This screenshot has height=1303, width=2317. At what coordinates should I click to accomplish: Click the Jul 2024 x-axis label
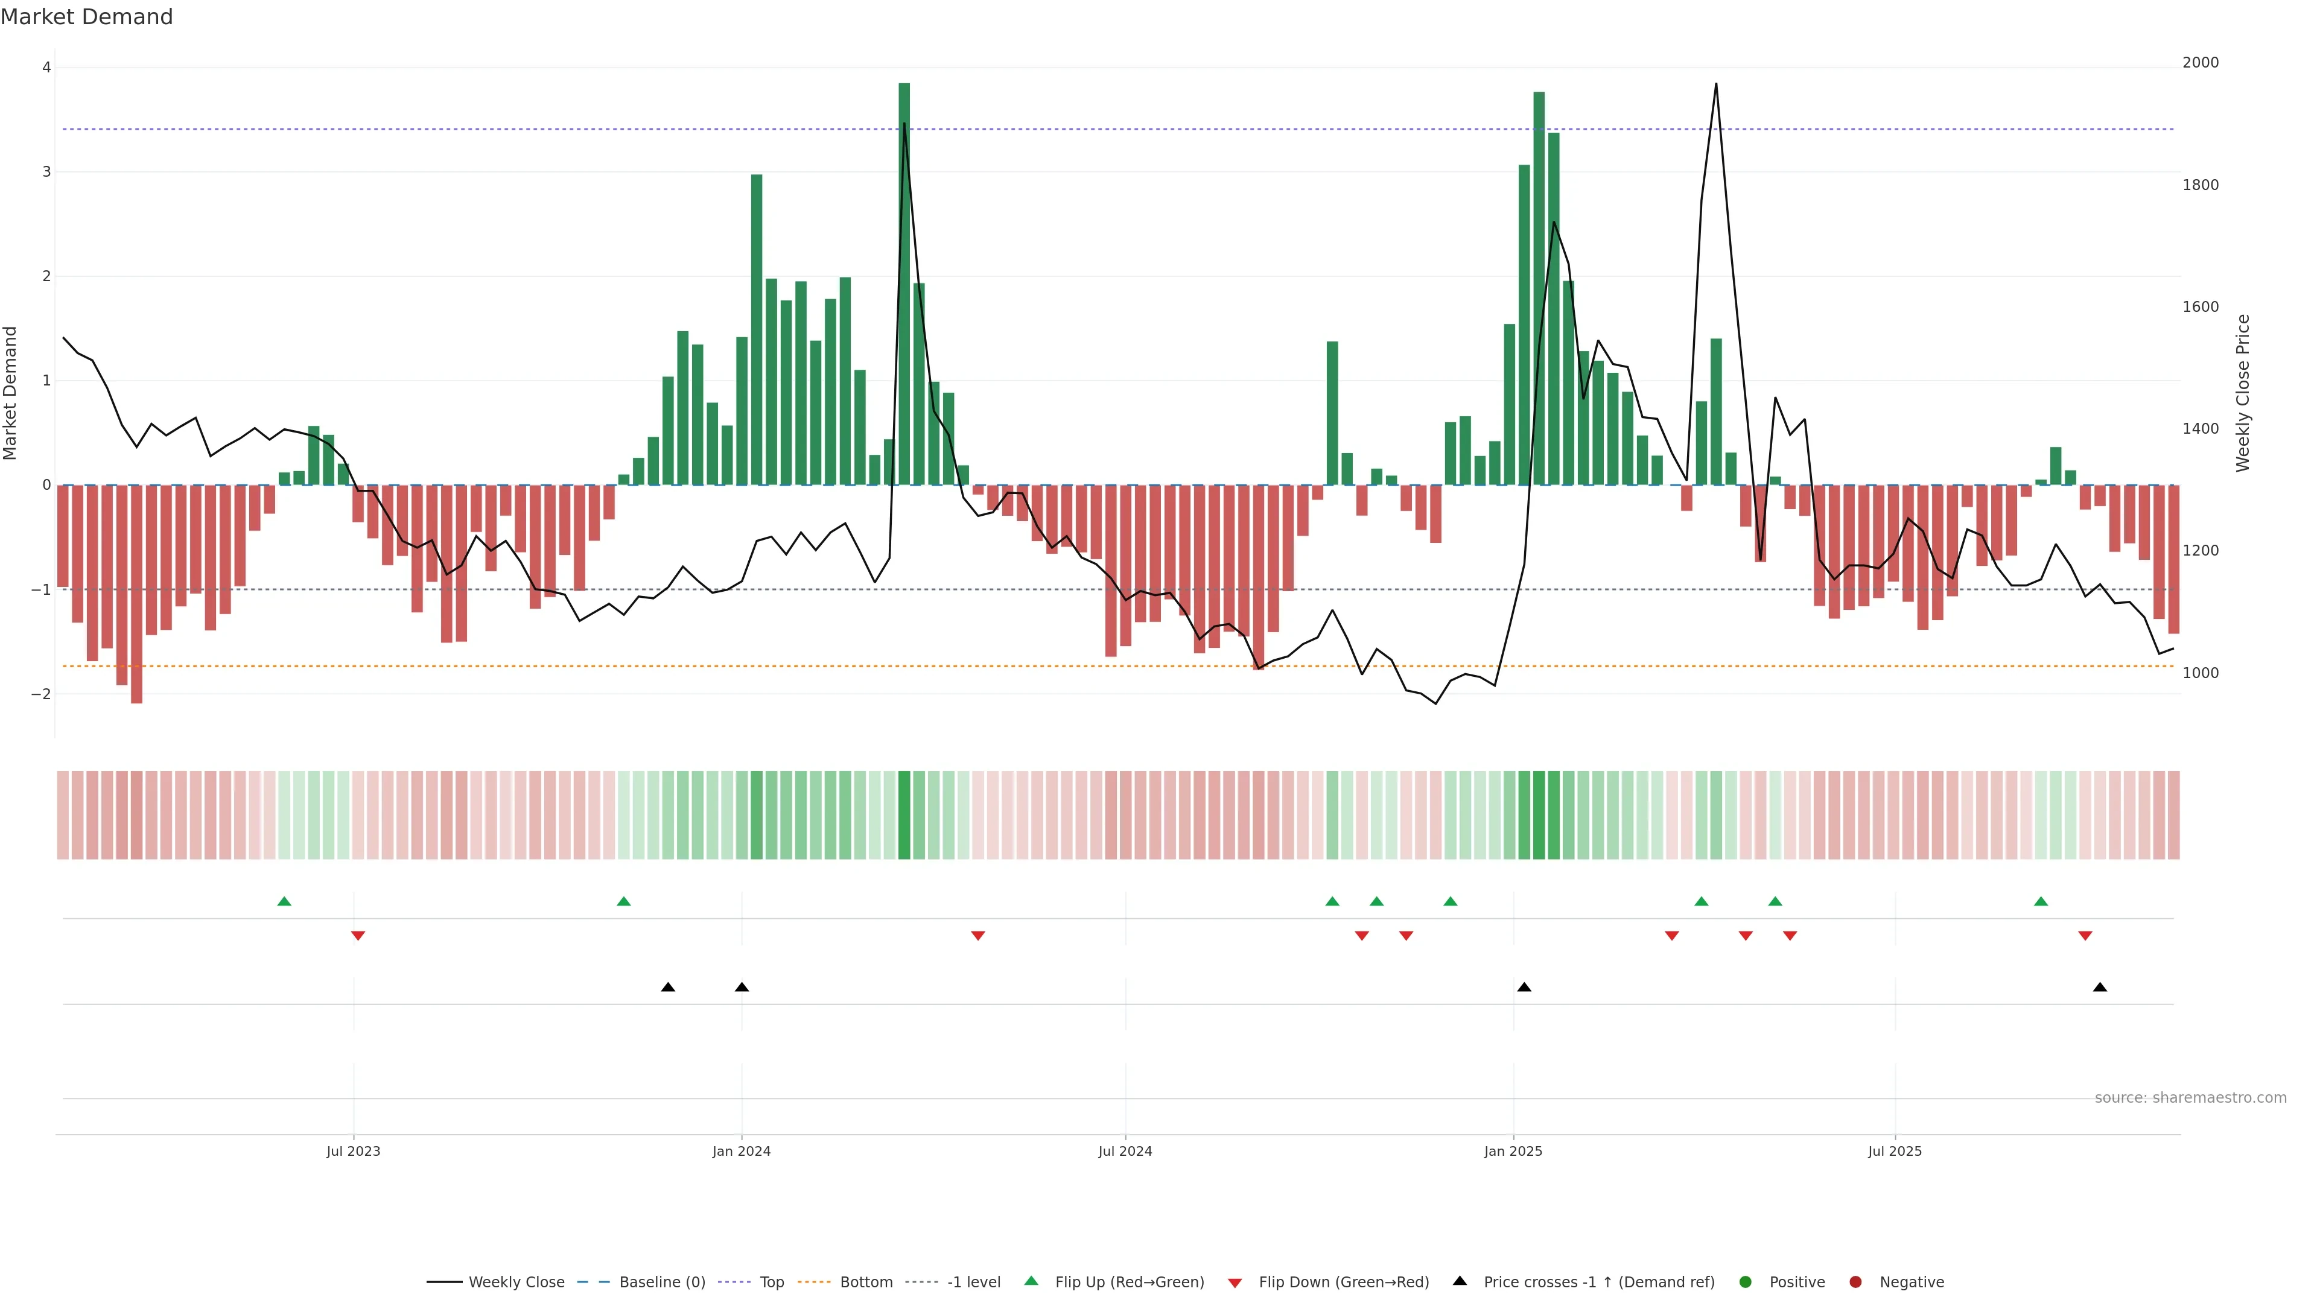click(x=1124, y=1151)
